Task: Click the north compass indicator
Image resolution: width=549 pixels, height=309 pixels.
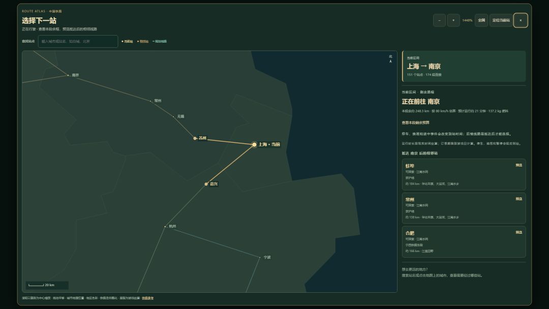Action: click(390, 59)
